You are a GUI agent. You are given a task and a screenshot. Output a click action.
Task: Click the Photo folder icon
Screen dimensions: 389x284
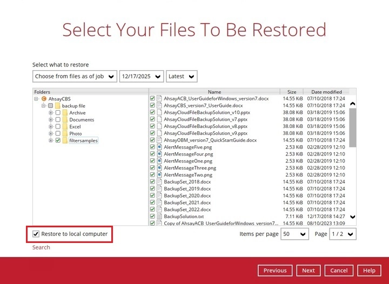(x=65, y=133)
